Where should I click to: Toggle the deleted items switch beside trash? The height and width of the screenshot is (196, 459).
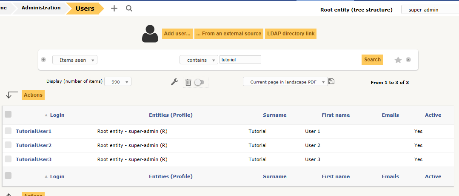[199, 82]
